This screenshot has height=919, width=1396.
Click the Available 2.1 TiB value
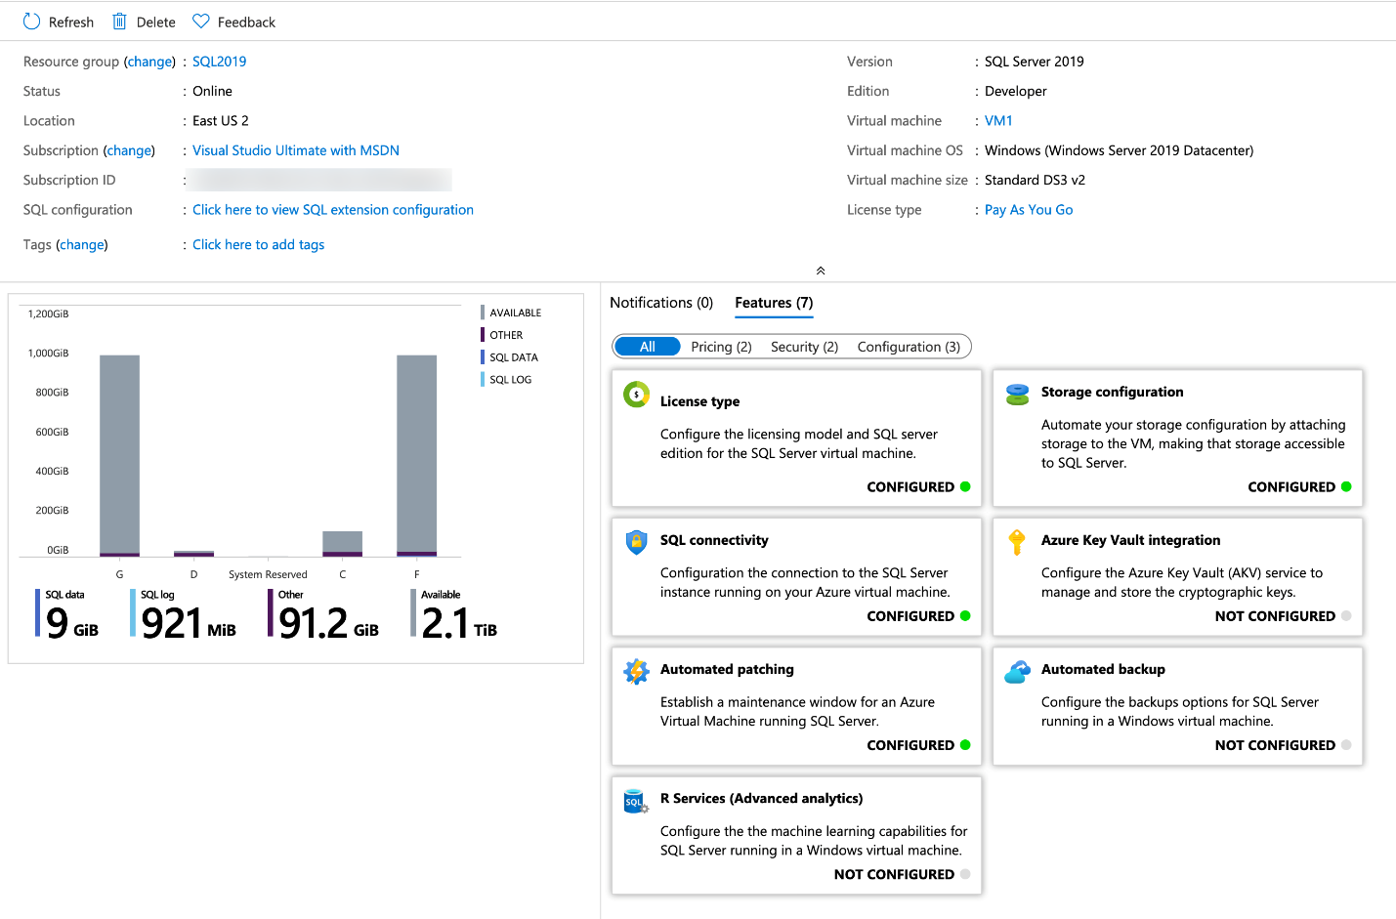[459, 623]
